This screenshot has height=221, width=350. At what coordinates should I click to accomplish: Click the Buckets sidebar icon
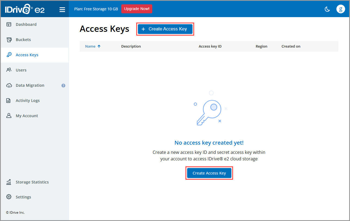pos(9,40)
